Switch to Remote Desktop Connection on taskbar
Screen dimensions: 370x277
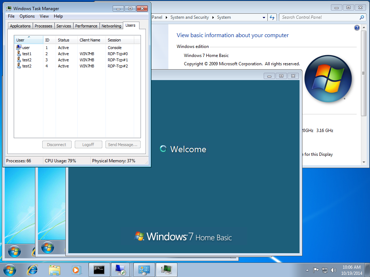coord(121,270)
